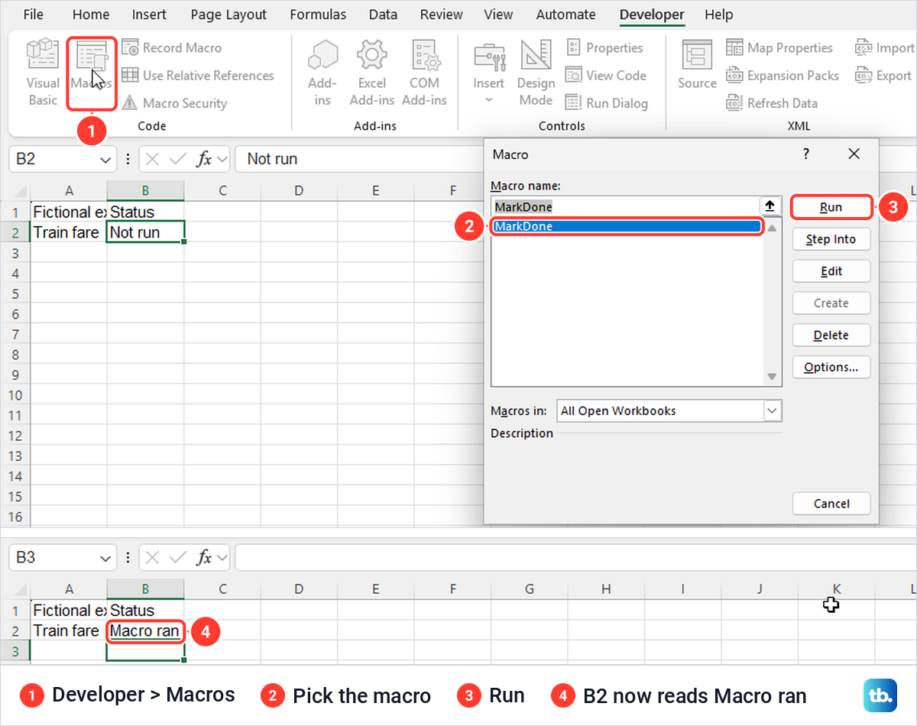Click the fx icon next to B3 name box
Screen dimensions: 917x726
point(204,558)
